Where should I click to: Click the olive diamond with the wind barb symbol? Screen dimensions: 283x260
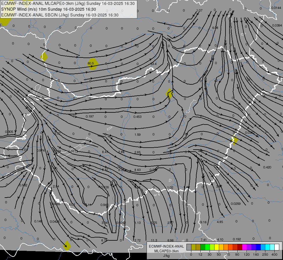[x=169, y=94]
